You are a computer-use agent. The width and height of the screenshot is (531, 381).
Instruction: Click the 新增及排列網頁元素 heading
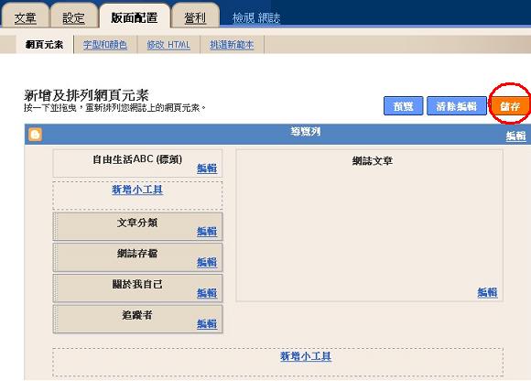(x=86, y=95)
